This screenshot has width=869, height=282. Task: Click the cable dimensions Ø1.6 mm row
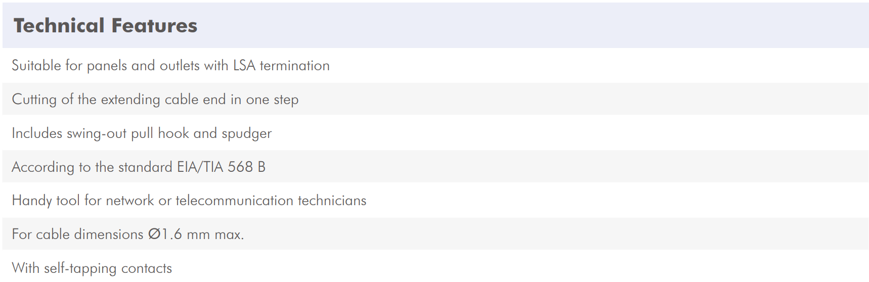(x=436, y=234)
